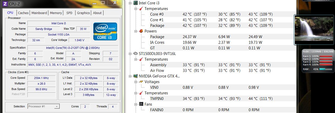Switch to the Caches tab
Screen dimensions: 335x113
point(23,13)
